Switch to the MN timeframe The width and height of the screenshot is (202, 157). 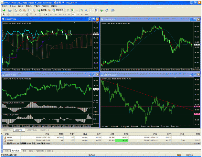click(x=86, y=15)
